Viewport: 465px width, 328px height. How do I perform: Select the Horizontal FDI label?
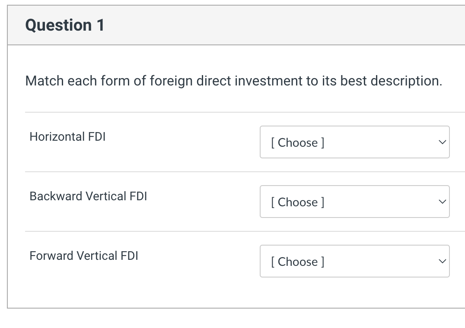[67, 136]
